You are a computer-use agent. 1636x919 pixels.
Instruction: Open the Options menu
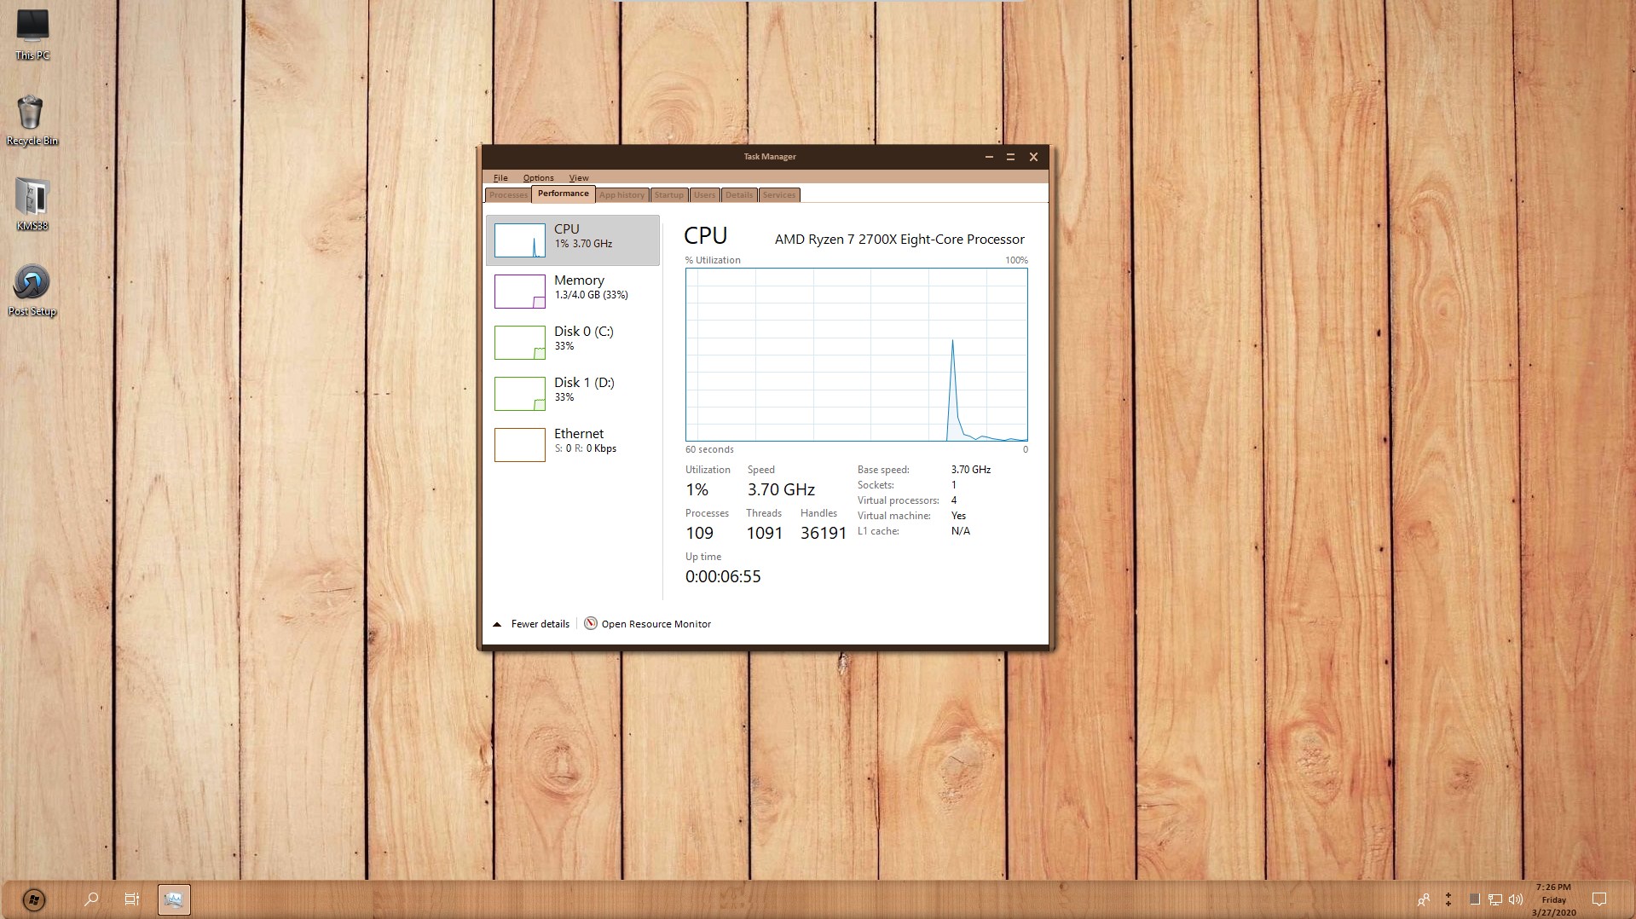[538, 178]
